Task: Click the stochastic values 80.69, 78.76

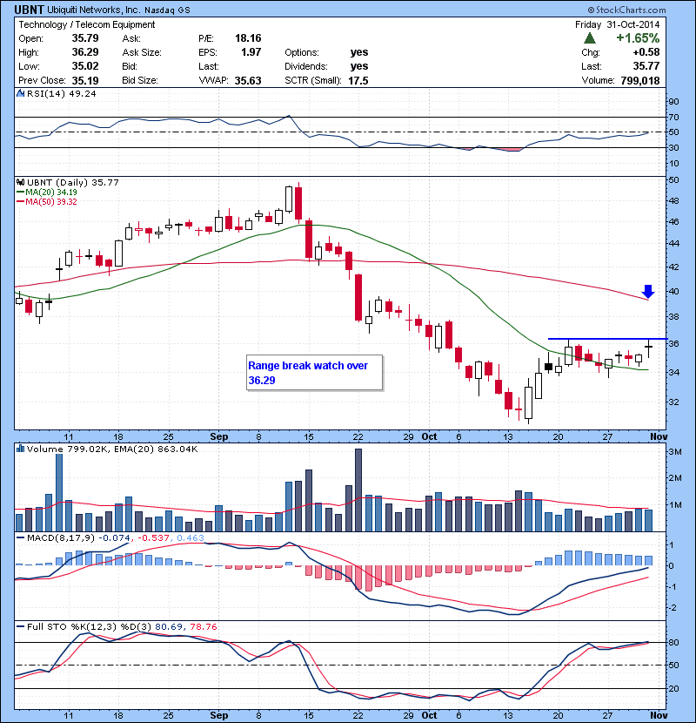Action: 186,626
